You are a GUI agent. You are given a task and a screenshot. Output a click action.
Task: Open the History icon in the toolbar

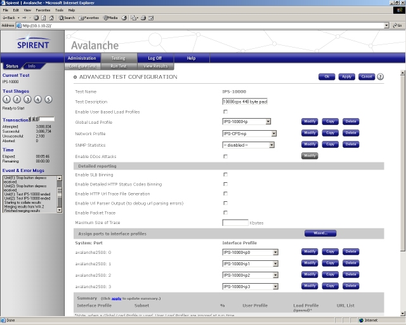(x=124, y=18)
